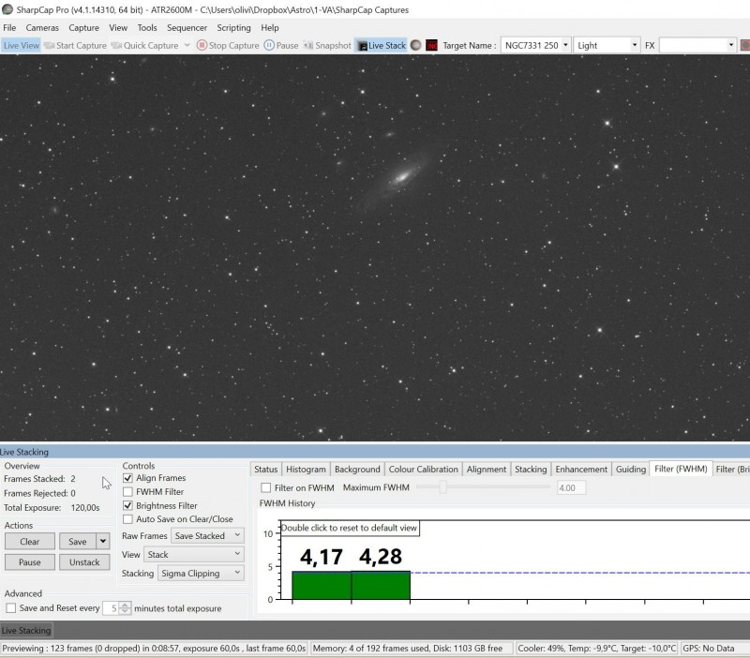Click the red and black icon before Target Name

pyautogui.click(x=431, y=45)
